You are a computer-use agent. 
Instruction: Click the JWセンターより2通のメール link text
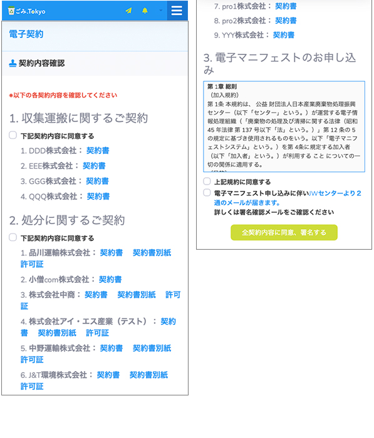point(288,198)
